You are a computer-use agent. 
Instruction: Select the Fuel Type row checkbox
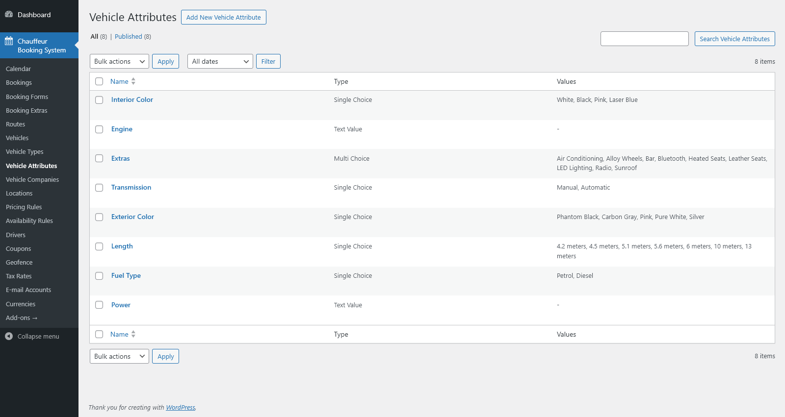coord(99,276)
